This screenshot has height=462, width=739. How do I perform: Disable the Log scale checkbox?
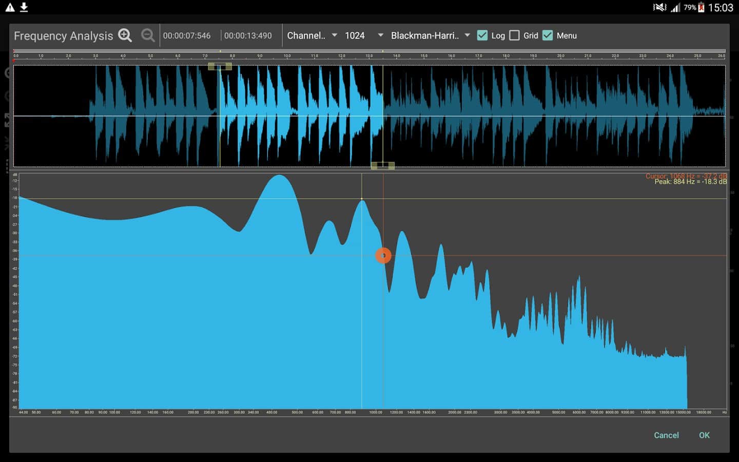pyautogui.click(x=482, y=35)
